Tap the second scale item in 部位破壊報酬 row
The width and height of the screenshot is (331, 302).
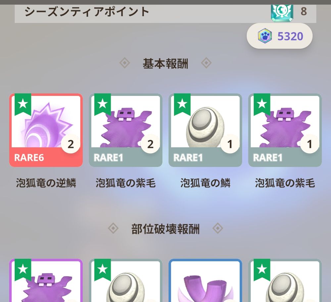[x=125, y=280]
